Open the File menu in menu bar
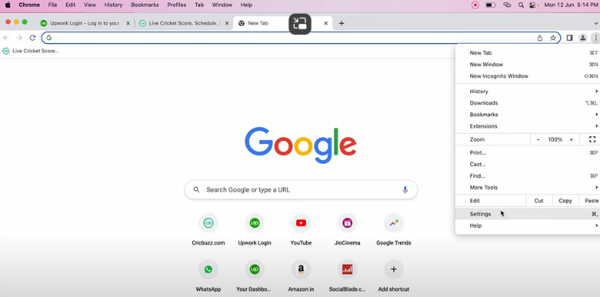 [x=53, y=5]
